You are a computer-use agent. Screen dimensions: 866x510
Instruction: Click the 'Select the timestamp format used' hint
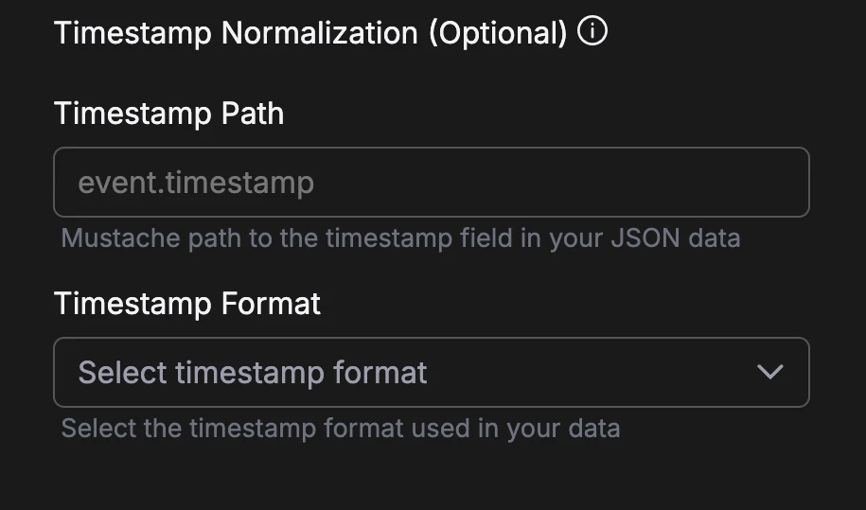coord(341,428)
